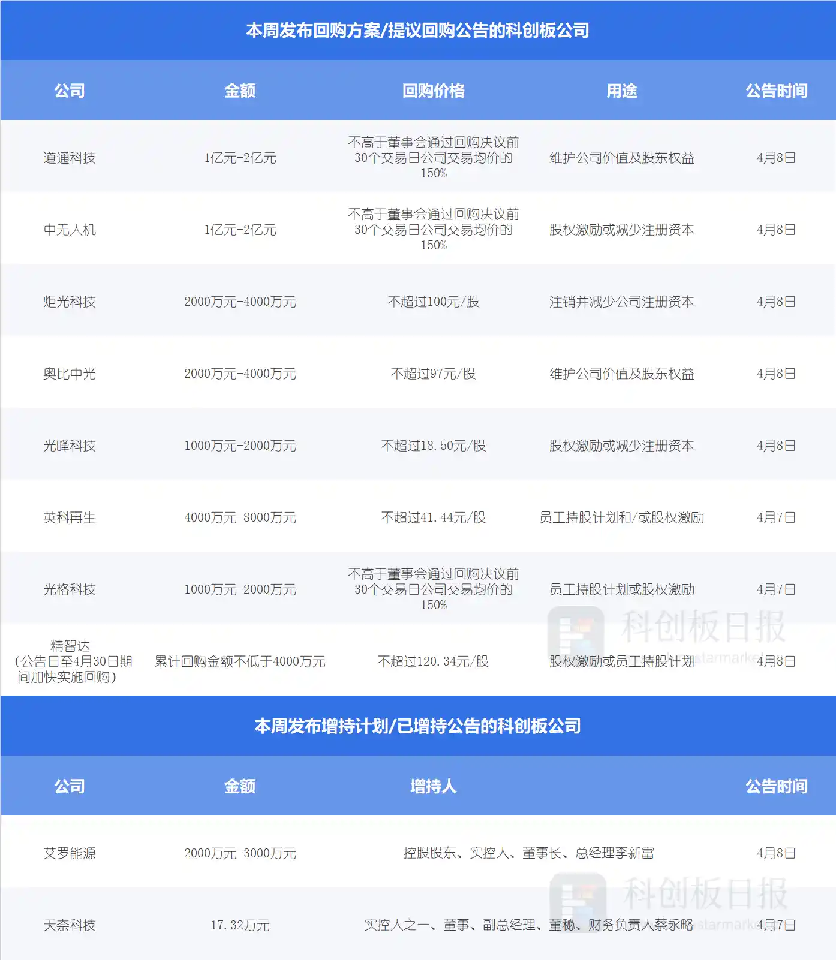Click the company name 光峰科技

(x=70, y=446)
